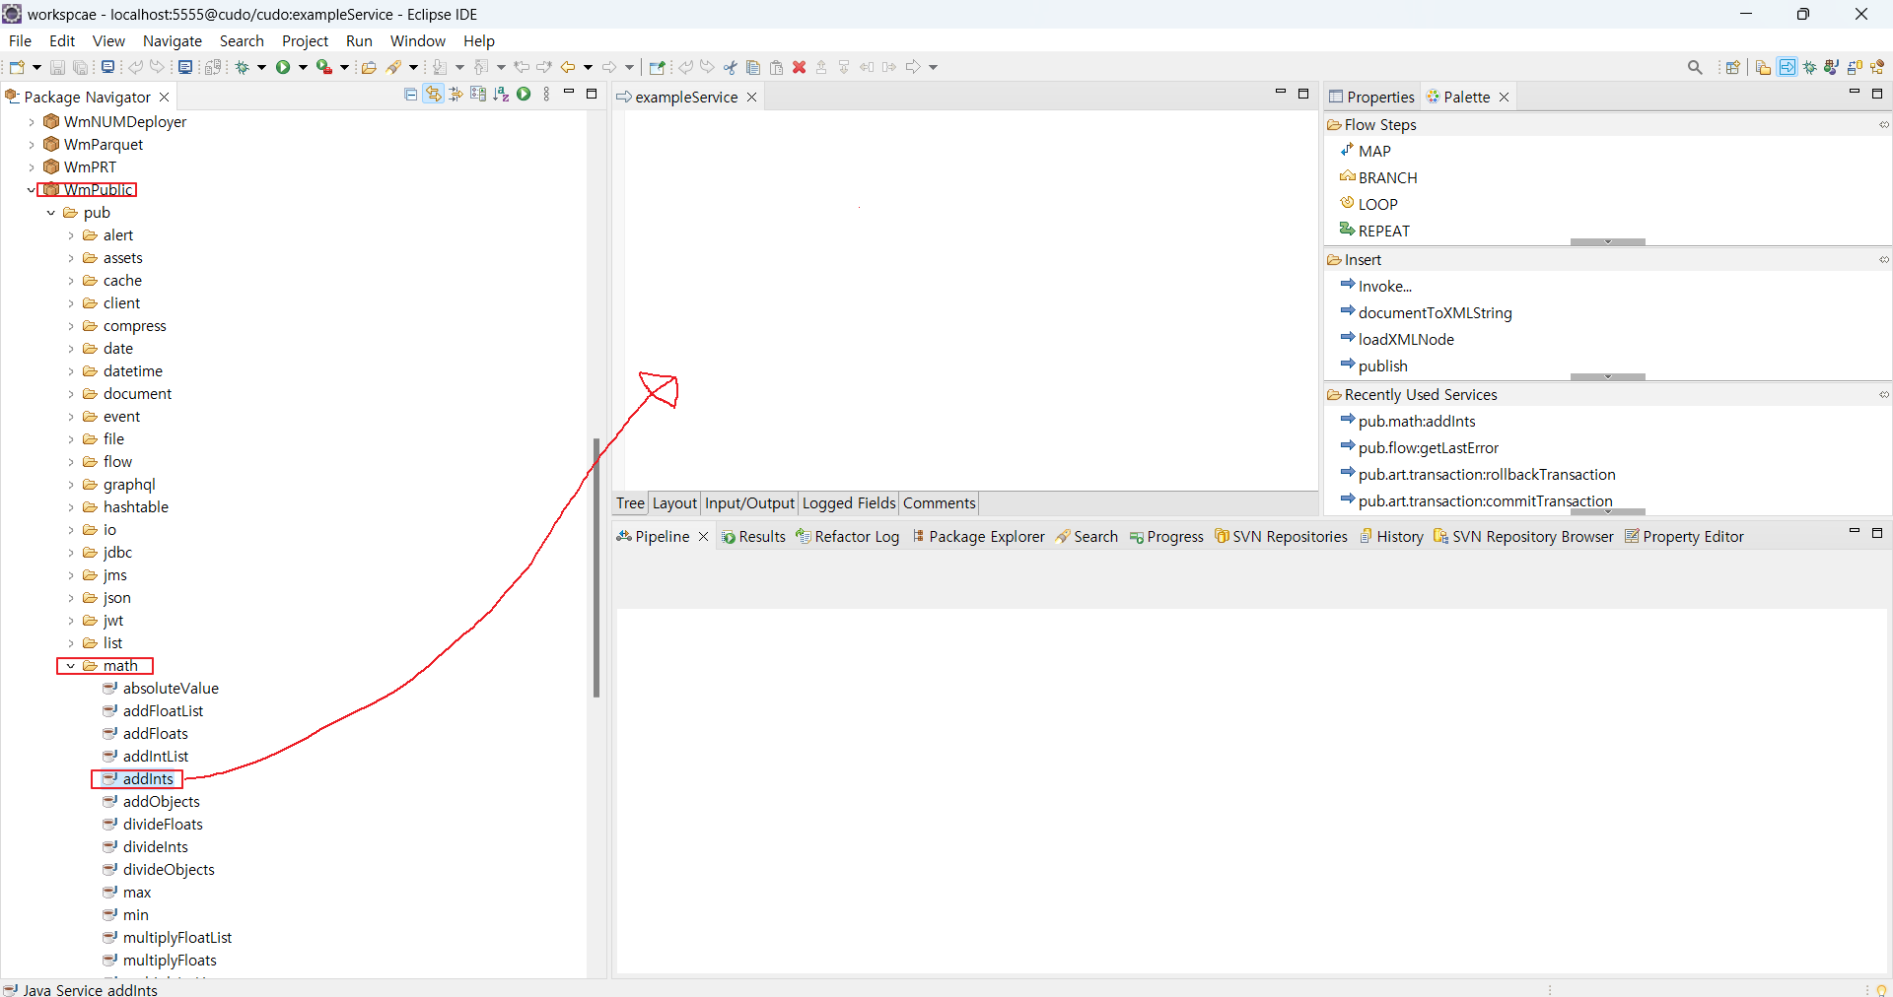1893x997 pixels.
Task: Click the Cut scissors icon in toolbar
Action: tap(731, 67)
